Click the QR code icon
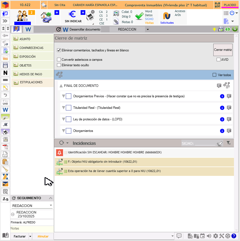240x241 pixels. pyautogui.click(x=217, y=5)
